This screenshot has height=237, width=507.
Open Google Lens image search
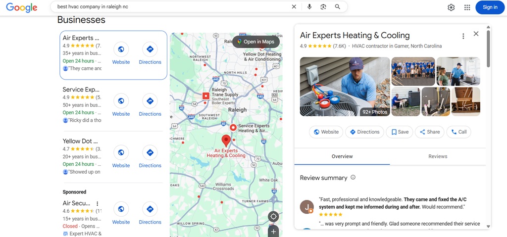pyautogui.click(x=323, y=7)
